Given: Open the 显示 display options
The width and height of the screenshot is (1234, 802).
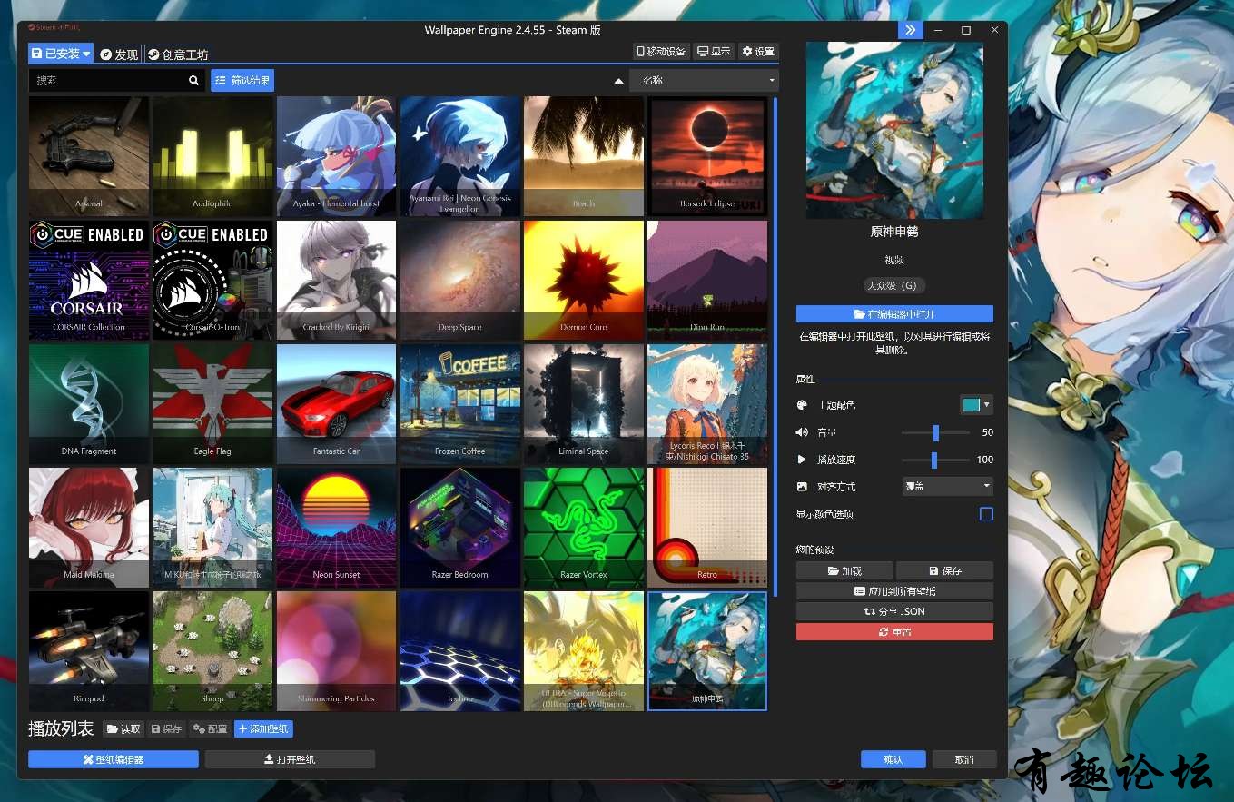Looking at the screenshot, I should pos(714,52).
